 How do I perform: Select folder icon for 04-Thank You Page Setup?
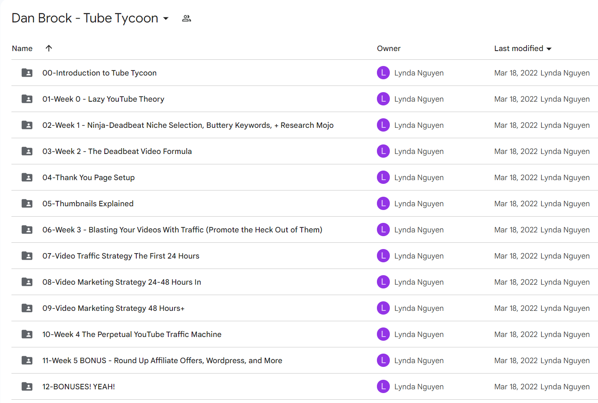click(x=27, y=177)
